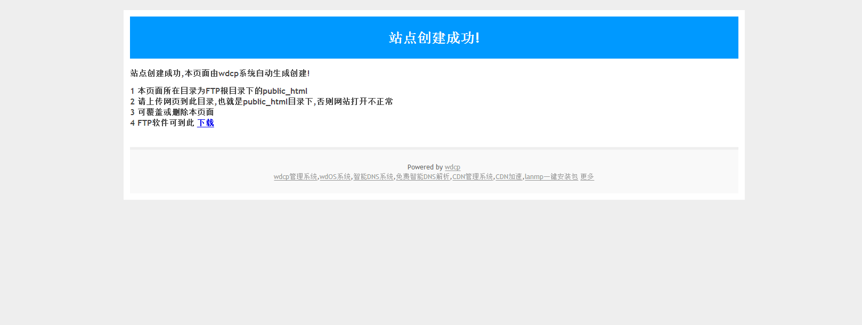Viewport: 862px width, 325px height.
Task: Click the line 站点创建成功,本页面由wdcp系统自动生成创建!
Action: [220, 74]
